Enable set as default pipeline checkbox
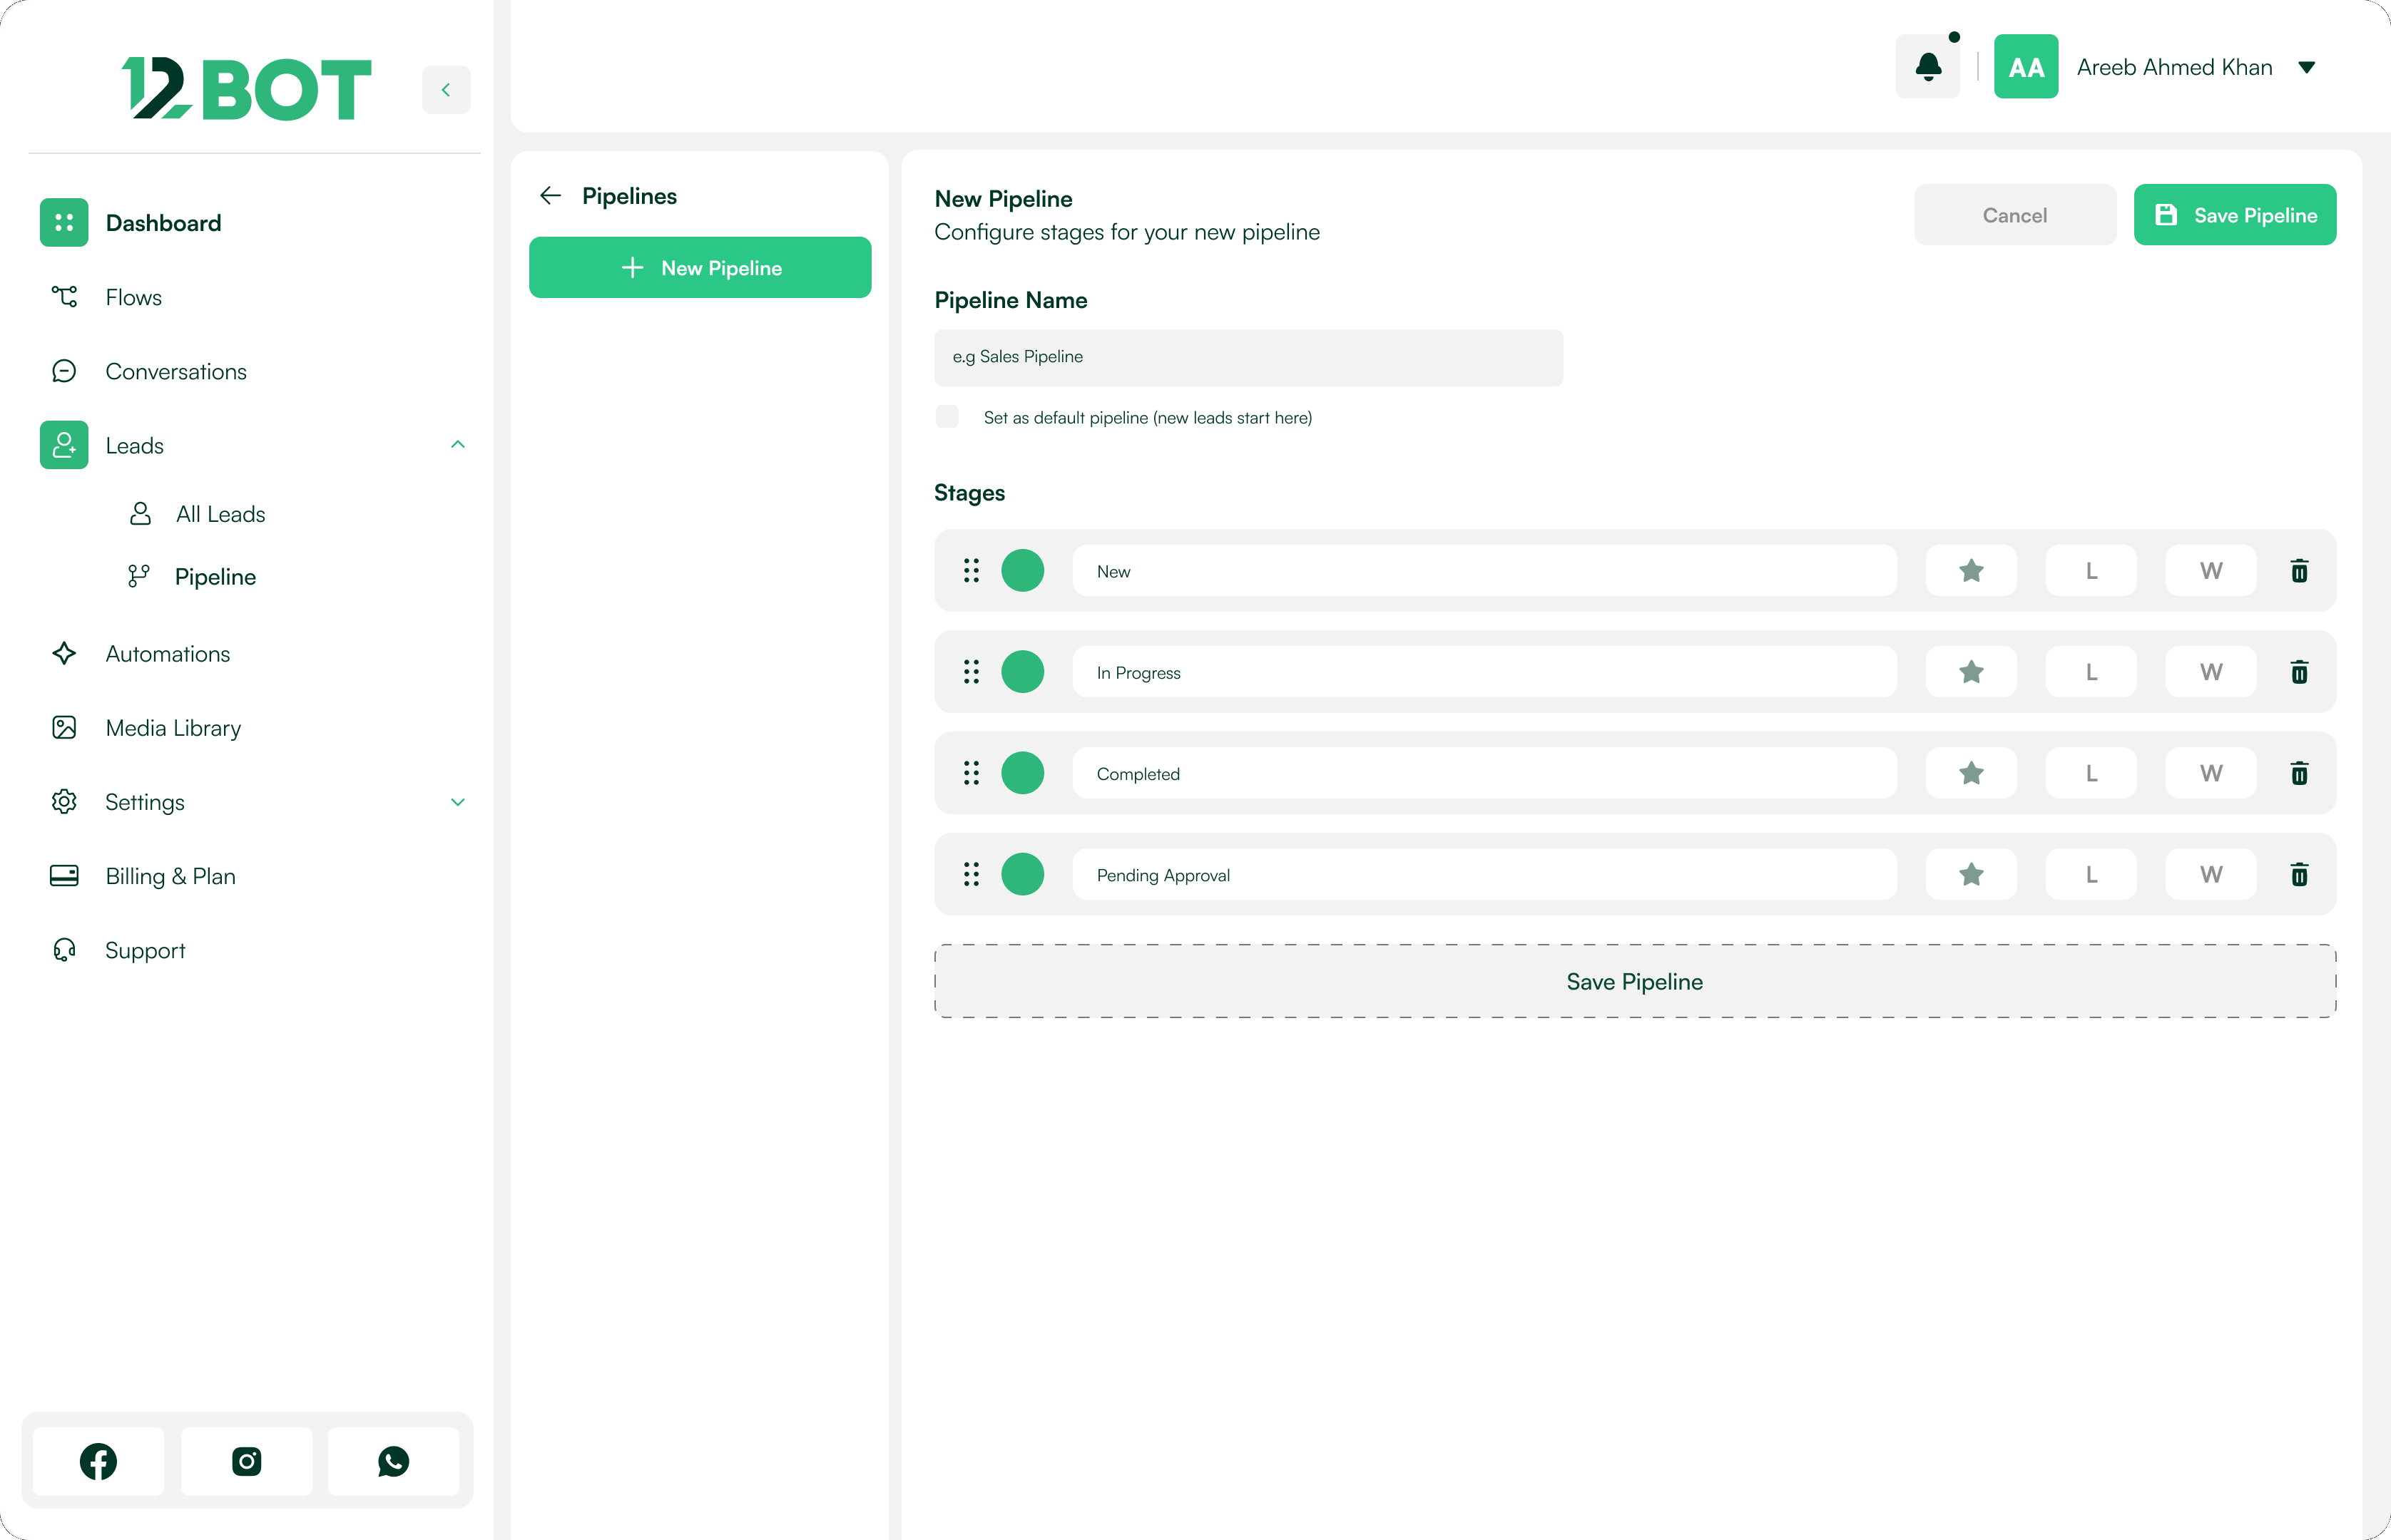2391x1540 pixels. coord(947,417)
